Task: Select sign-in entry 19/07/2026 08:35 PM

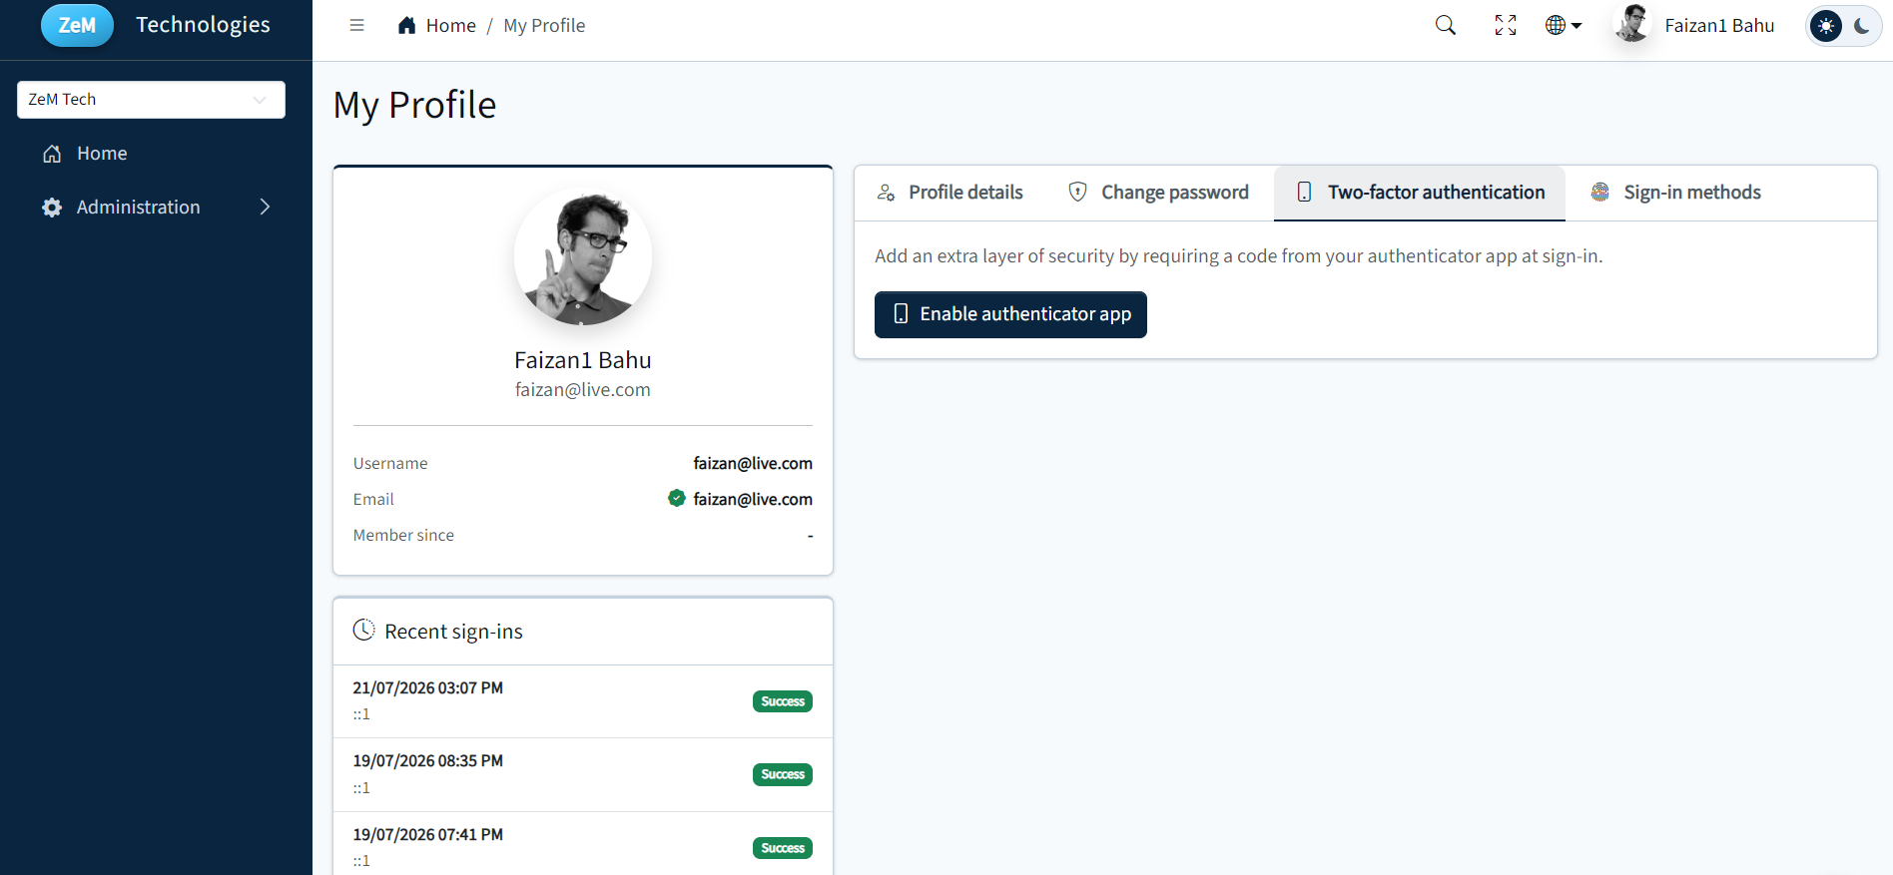Action: (583, 774)
